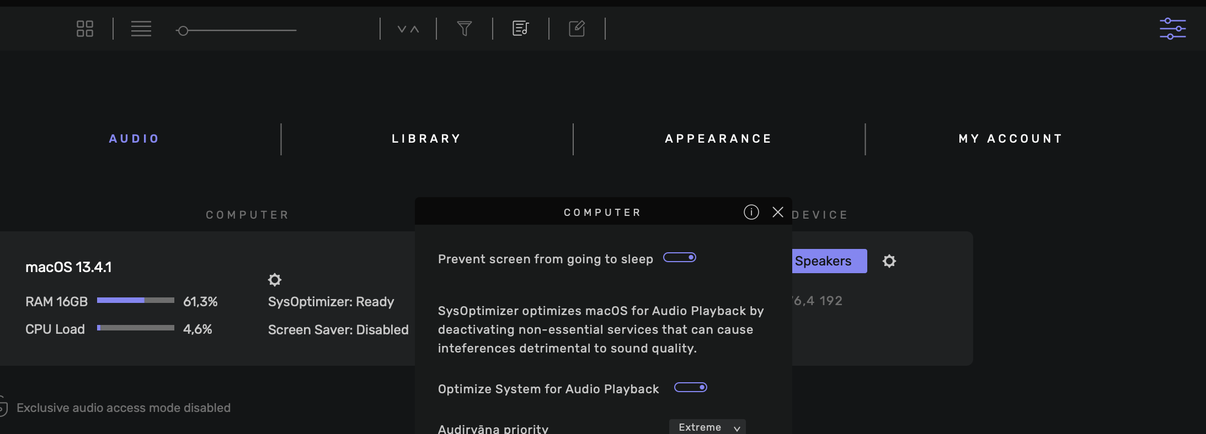Click the info icon in Computer popup
Screen dimensions: 1206x434
751,212
